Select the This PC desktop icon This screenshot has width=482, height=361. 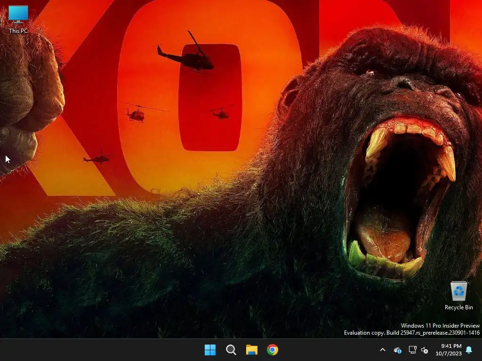click(18, 19)
